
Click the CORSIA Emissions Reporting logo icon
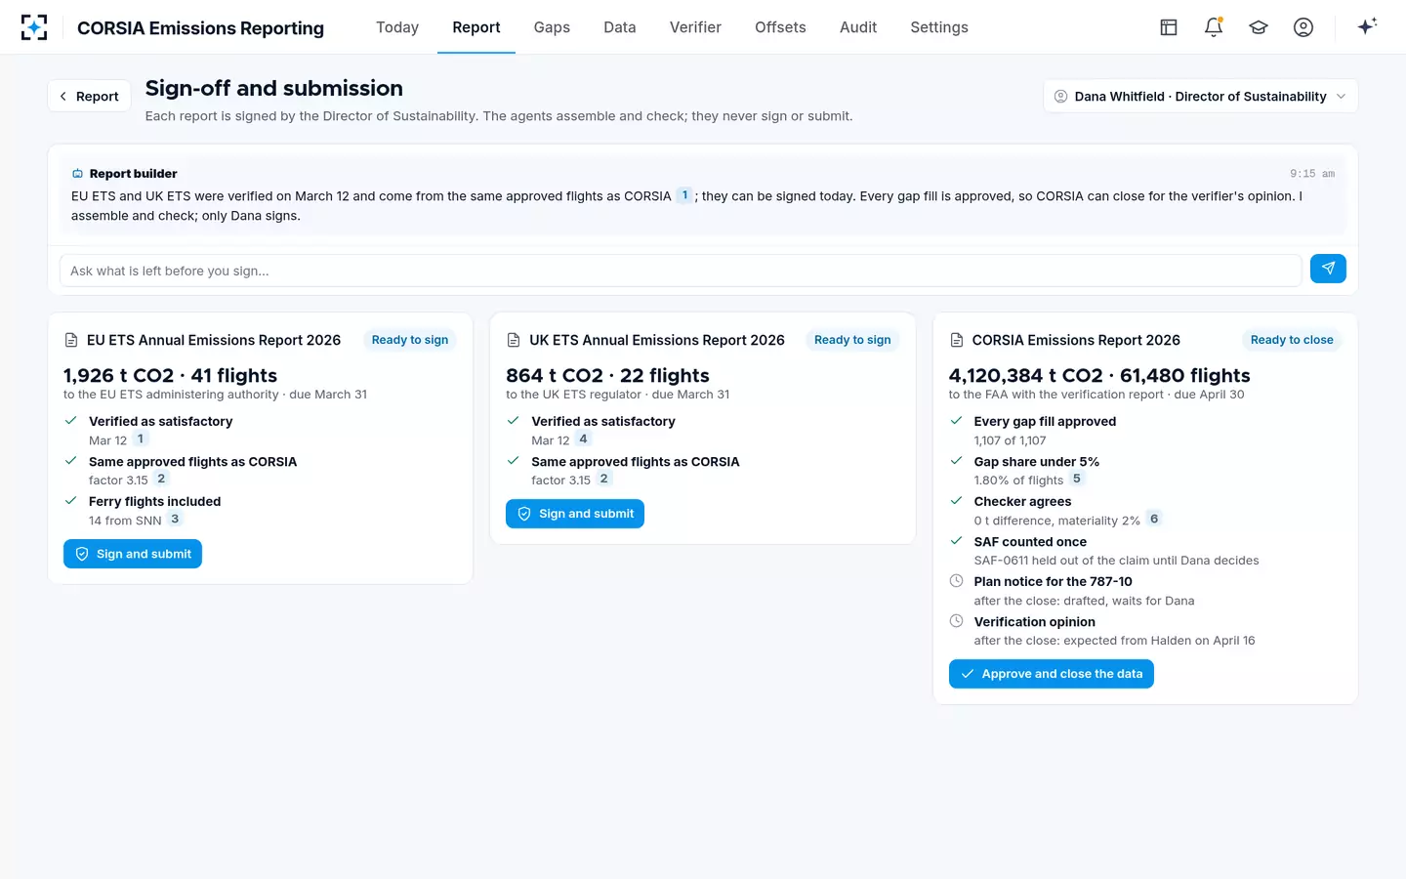coord(34,27)
